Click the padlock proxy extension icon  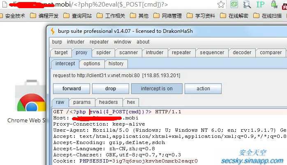click(x=274, y=5)
